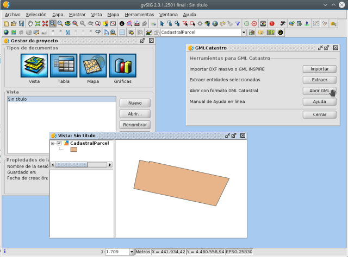
Task: Open the Capa menu
Action: (x=58, y=15)
